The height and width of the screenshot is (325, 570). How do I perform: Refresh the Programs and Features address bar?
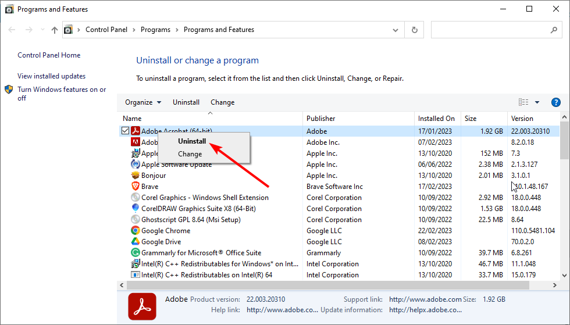[x=414, y=30]
